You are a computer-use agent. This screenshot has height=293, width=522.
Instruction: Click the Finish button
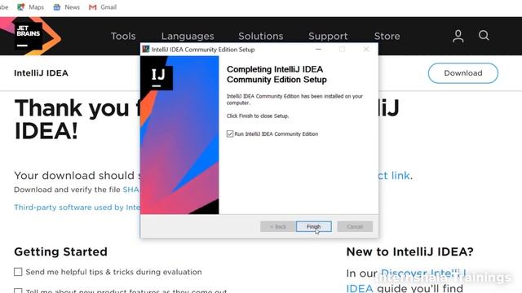pyautogui.click(x=313, y=226)
